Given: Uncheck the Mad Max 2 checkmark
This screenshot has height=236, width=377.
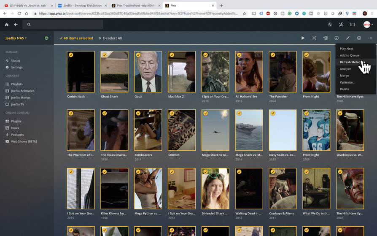Looking at the screenshot, I should (172, 55).
